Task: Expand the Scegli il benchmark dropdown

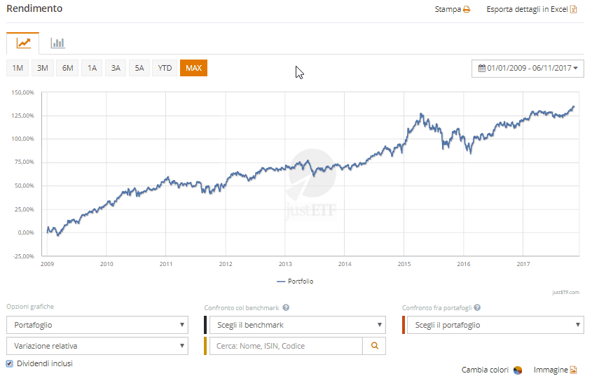Action: 297,325
